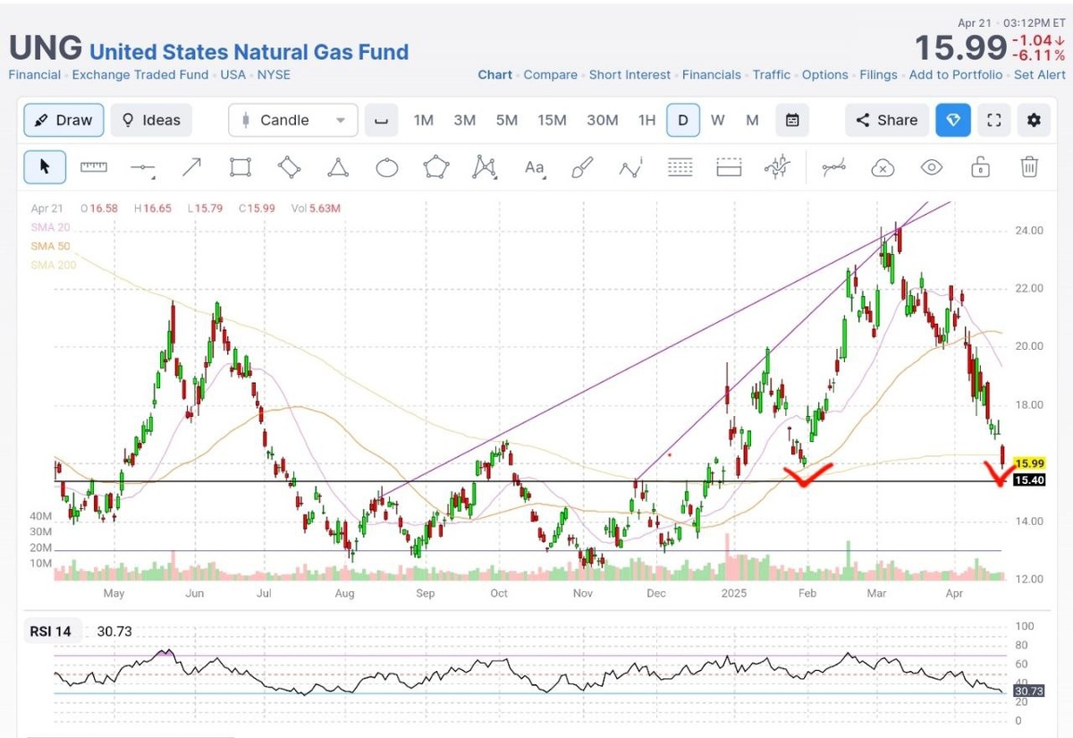
Task: Enter fullscreen chart mode
Action: 993,120
